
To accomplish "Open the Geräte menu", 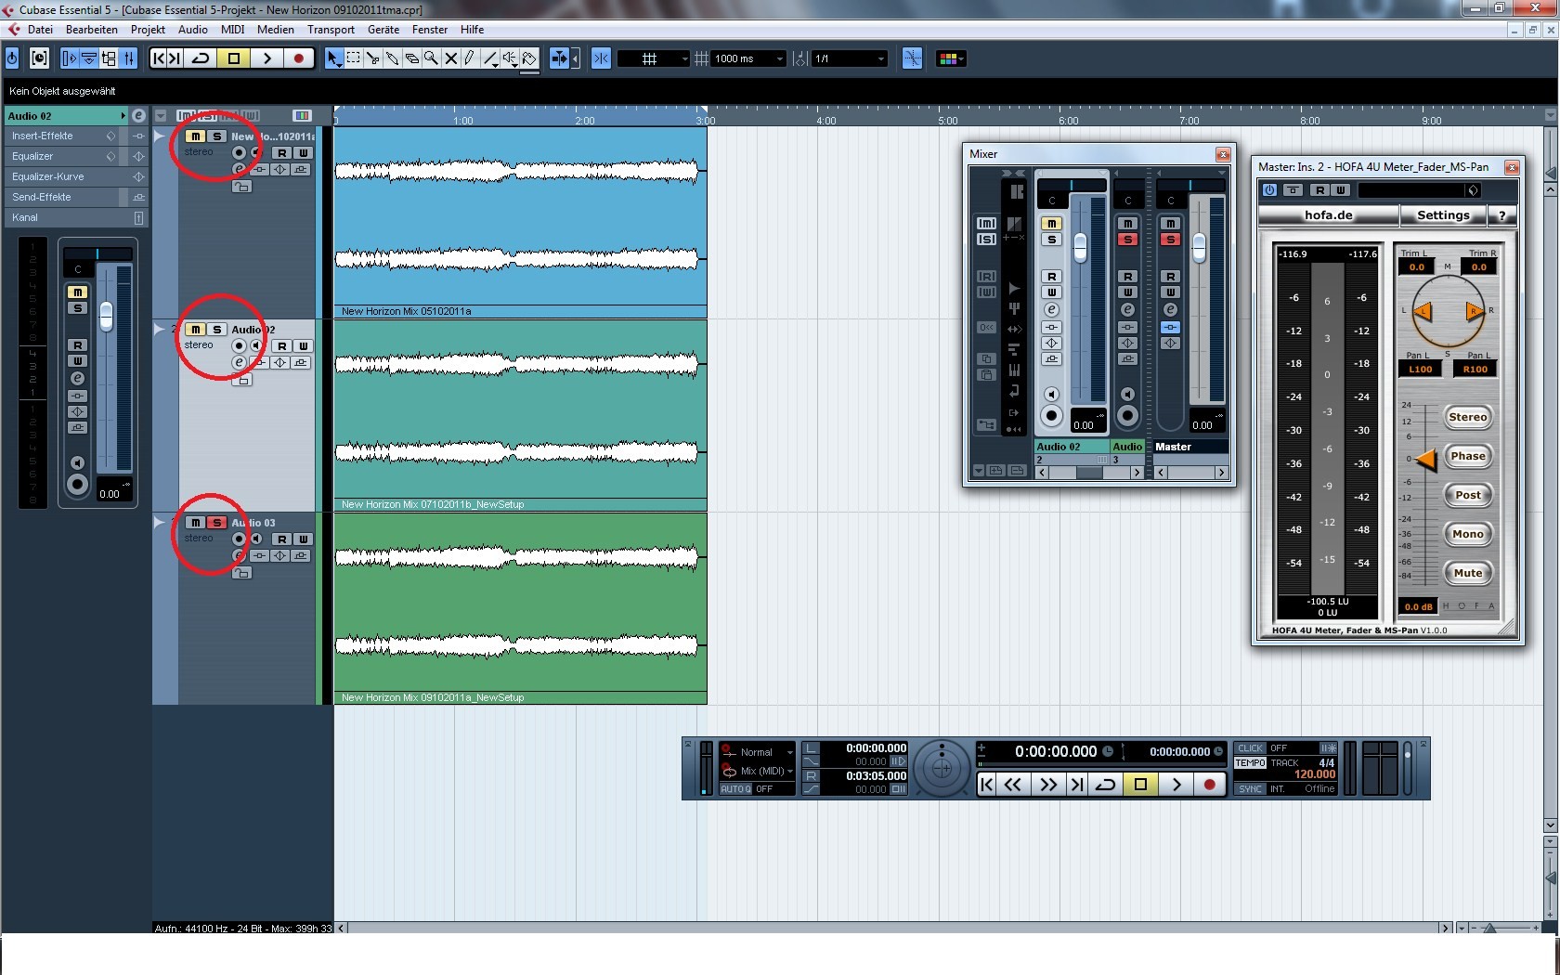I will tap(383, 30).
